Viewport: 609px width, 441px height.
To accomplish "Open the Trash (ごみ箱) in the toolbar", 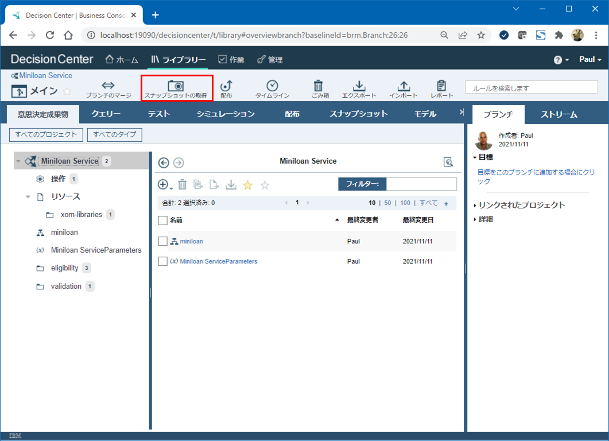I will coord(320,90).
